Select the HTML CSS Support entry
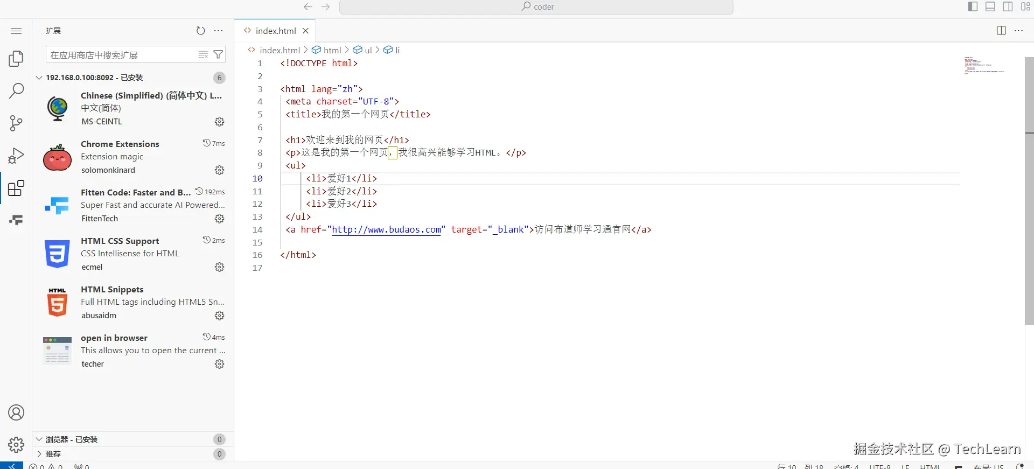This screenshot has width=1034, height=469. click(x=133, y=254)
